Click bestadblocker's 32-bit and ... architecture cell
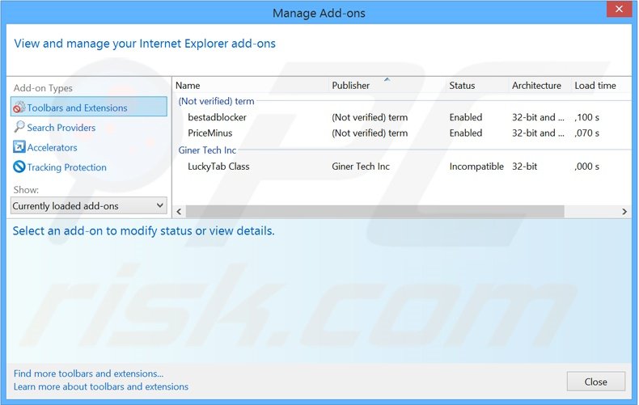The width and height of the screenshot is (639, 405). click(x=538, y=117)
